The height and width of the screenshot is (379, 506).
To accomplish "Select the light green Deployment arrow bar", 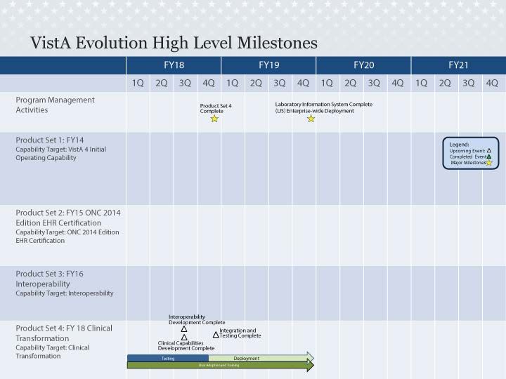I will pyautogui.click(x=261, y=358).
